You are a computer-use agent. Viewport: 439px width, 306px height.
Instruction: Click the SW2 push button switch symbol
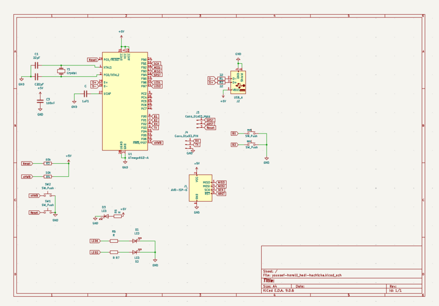[48, 195]
